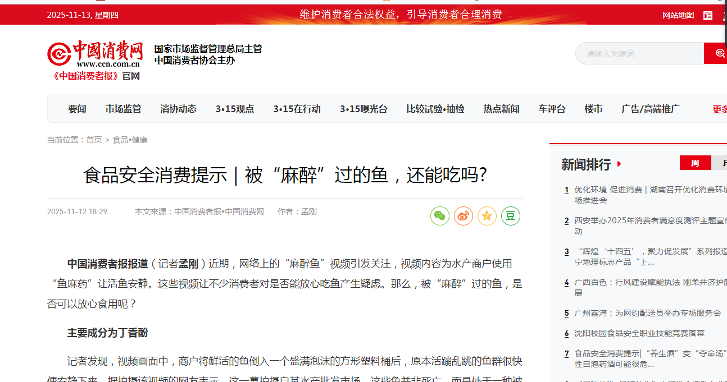Image resolution: width=727 pixels, height=382 pixels.
Task: Click the keyword search input field
Action: [640, 54]
